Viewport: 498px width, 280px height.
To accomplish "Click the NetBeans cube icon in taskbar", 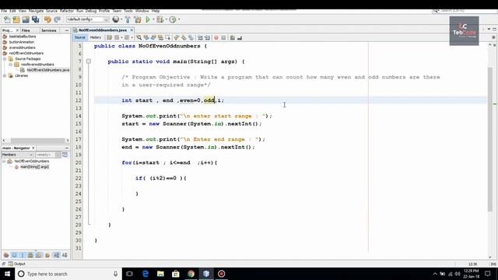I will point(206,274).
